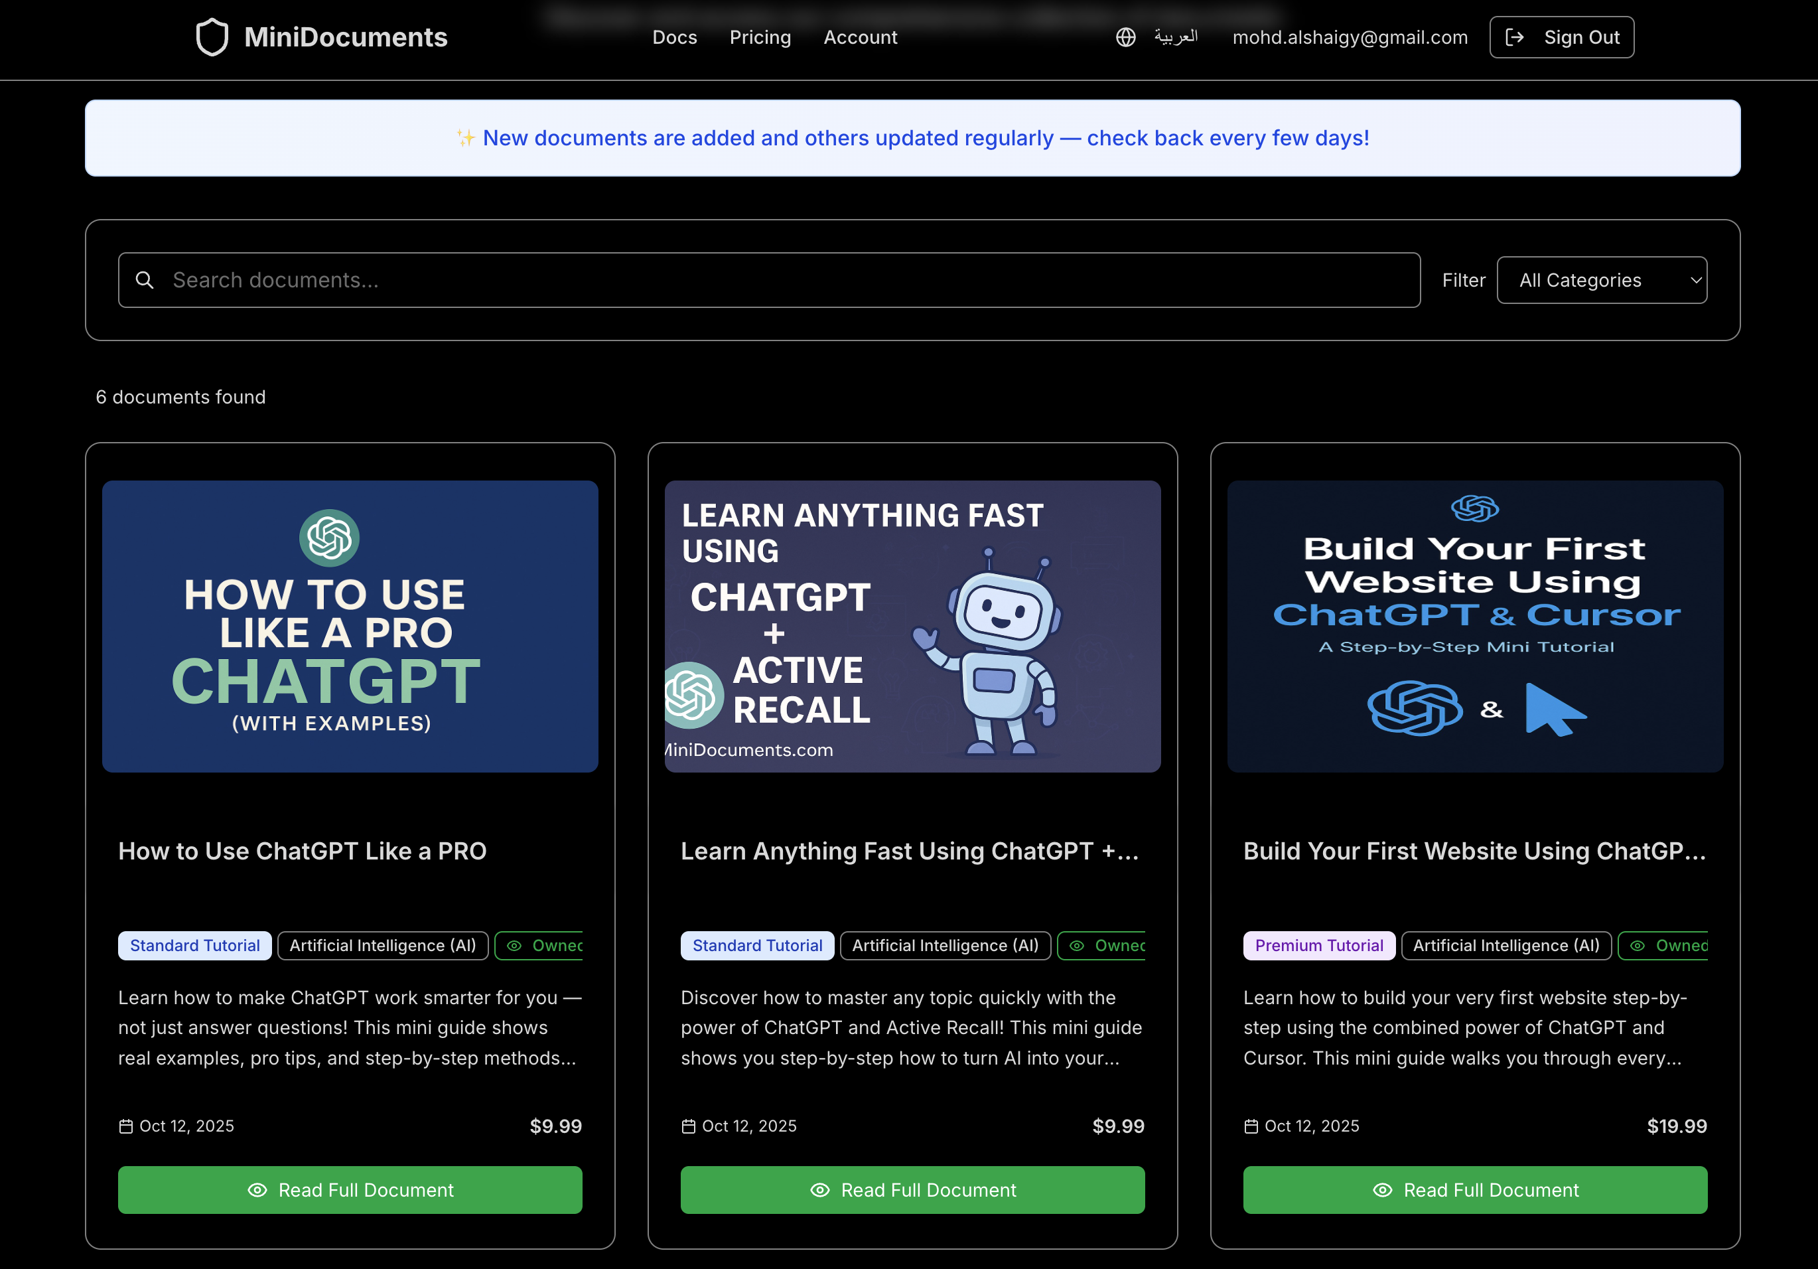This screenshot has height=1269, width=1818.
Task: Click the calendar icon on first card
Action: pyautogui.click(x=126, y=1126)
